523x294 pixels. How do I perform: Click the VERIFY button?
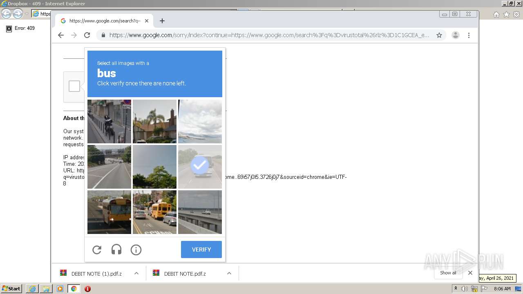[201, 249]
